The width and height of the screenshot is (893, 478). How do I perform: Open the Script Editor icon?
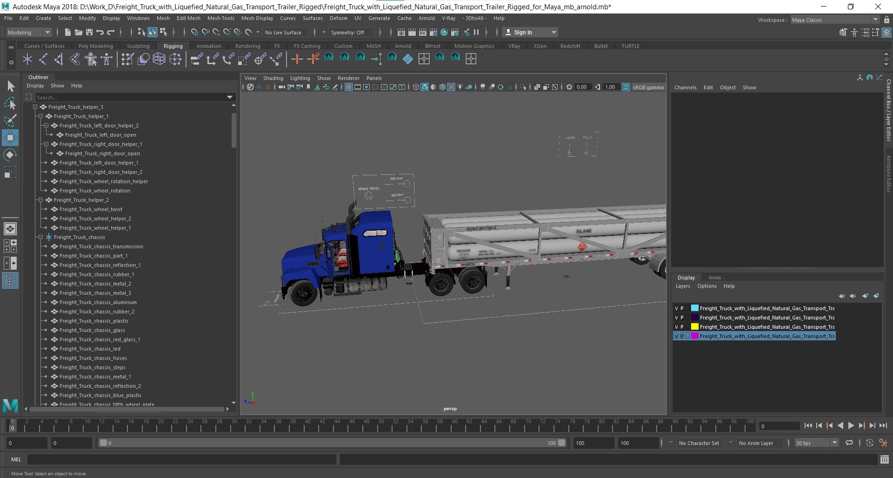tap(885, 459)
